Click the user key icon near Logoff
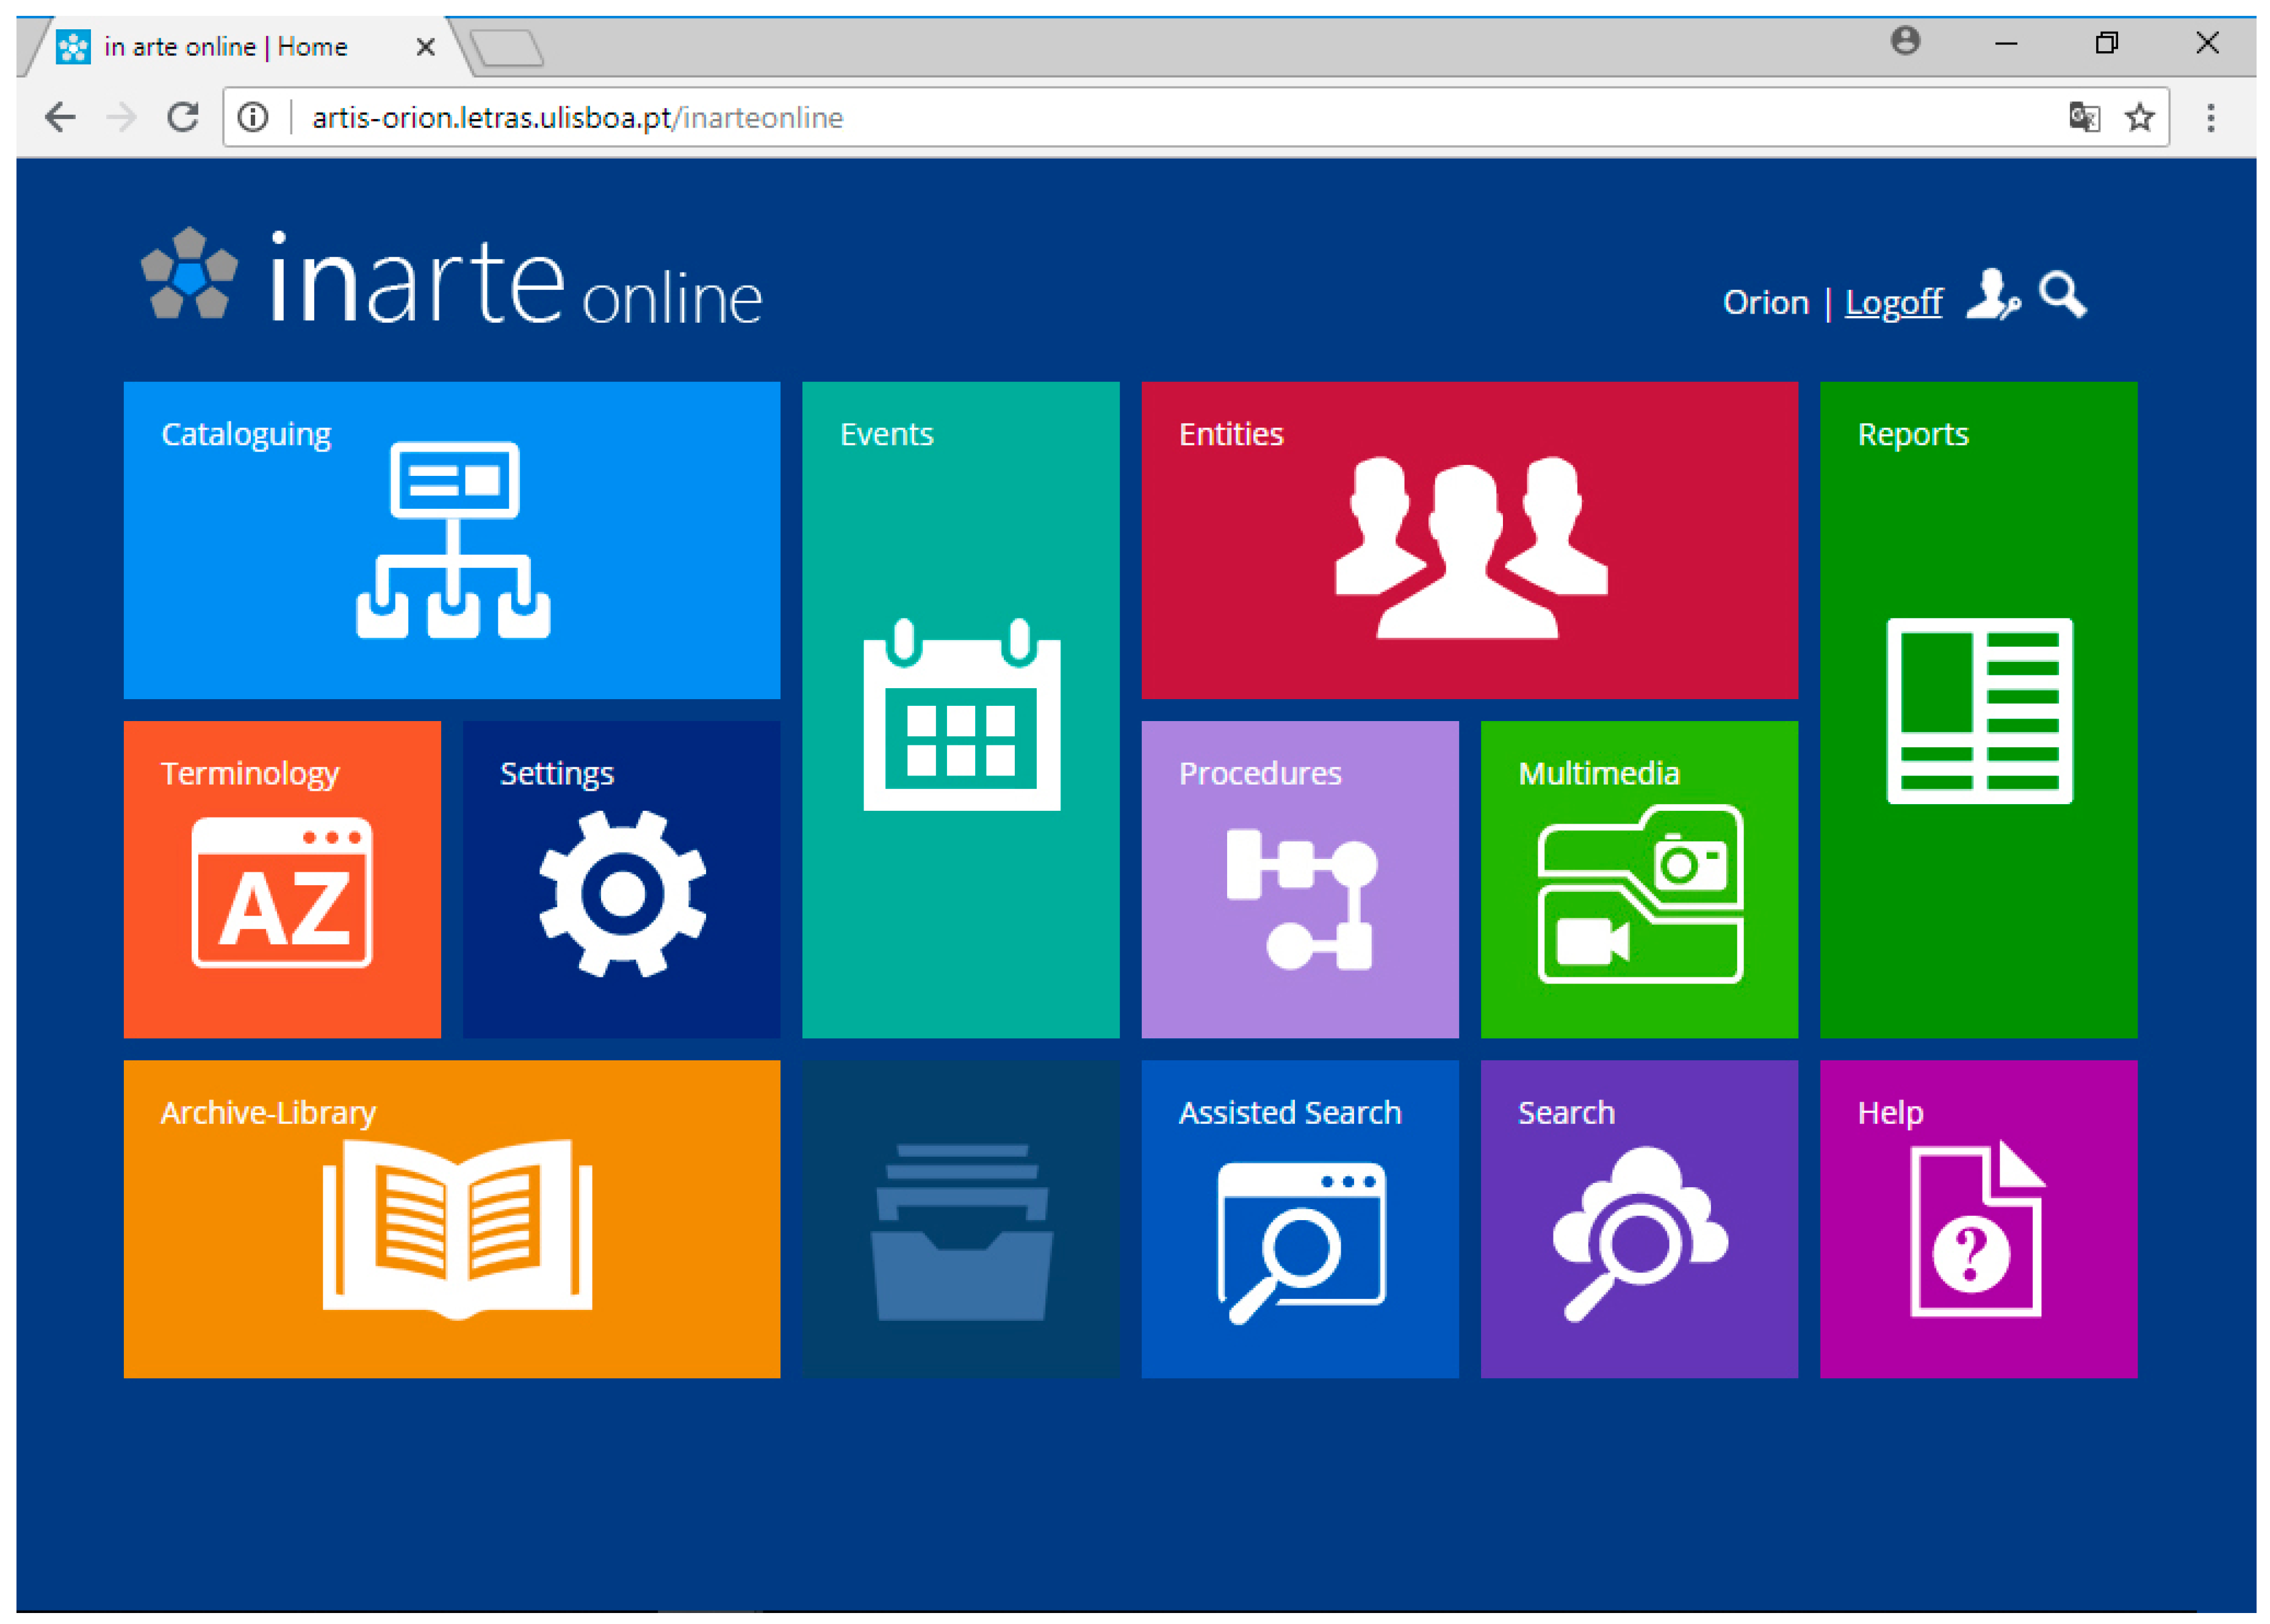 click(x=1991, y=295)
